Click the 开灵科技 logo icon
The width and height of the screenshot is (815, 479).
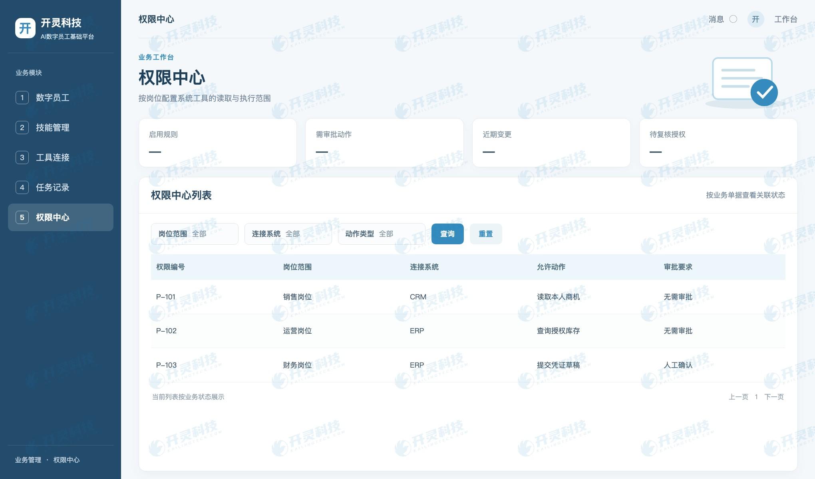click(x=25, y=28)
